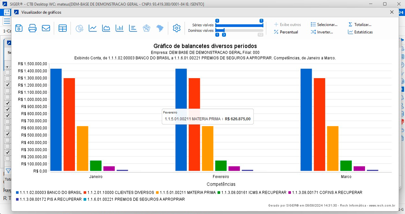
Task: Switch to line chart type
Action: pyautogui.click(x=93, y=28)
